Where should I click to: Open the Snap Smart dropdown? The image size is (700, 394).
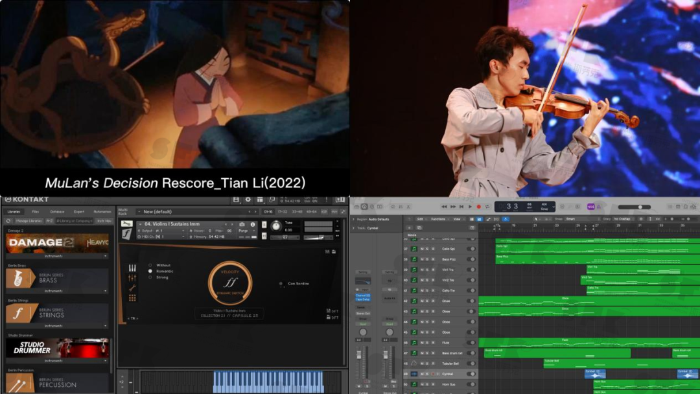pyautogui.click(x=583, y=219)
